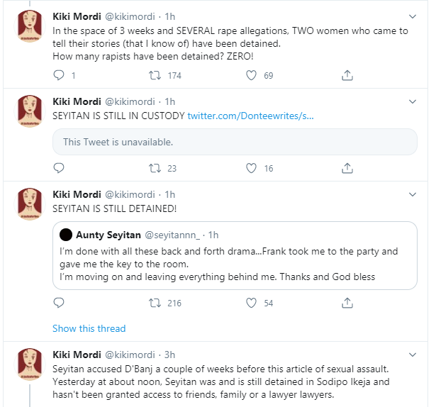Like the tweet with 16 likes
This screenshot has width=436, height=407.
(x=250, y=168)
